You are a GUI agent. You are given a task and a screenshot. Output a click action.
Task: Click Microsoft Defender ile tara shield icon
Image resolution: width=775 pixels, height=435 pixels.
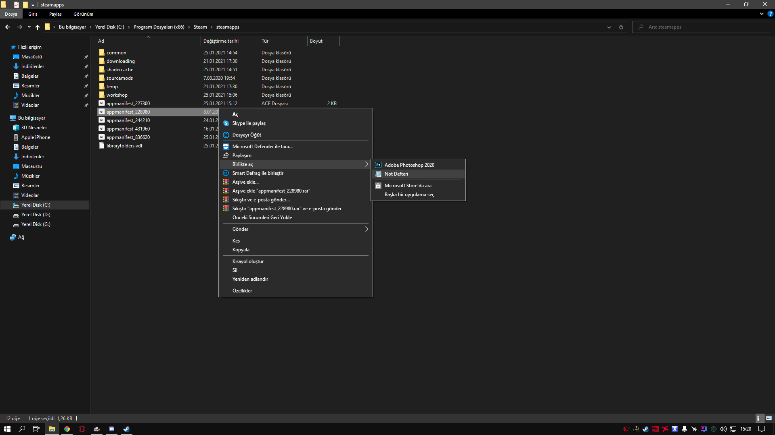(226, 147)
